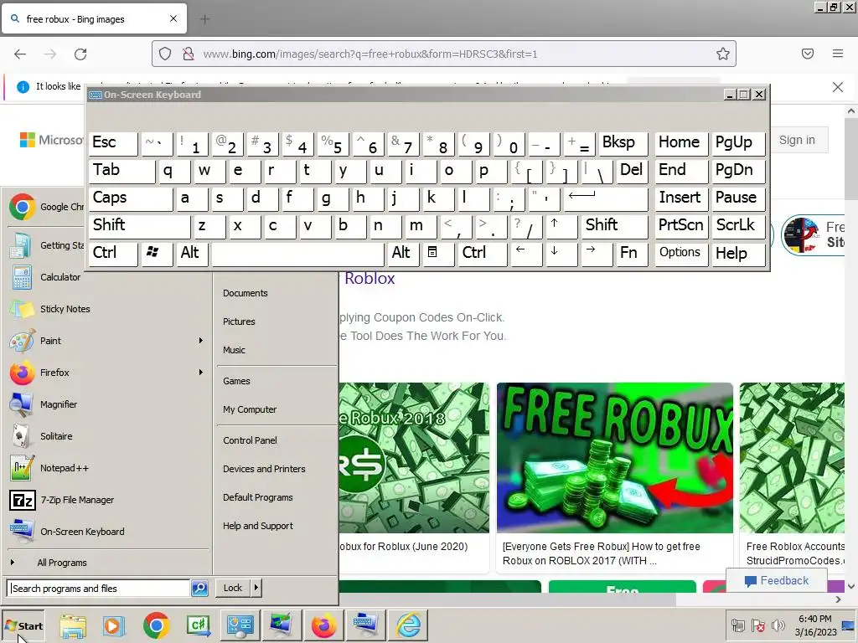858x643 pixels.
Task: Open Chrome from the taskbar
Action: [156, 625]
